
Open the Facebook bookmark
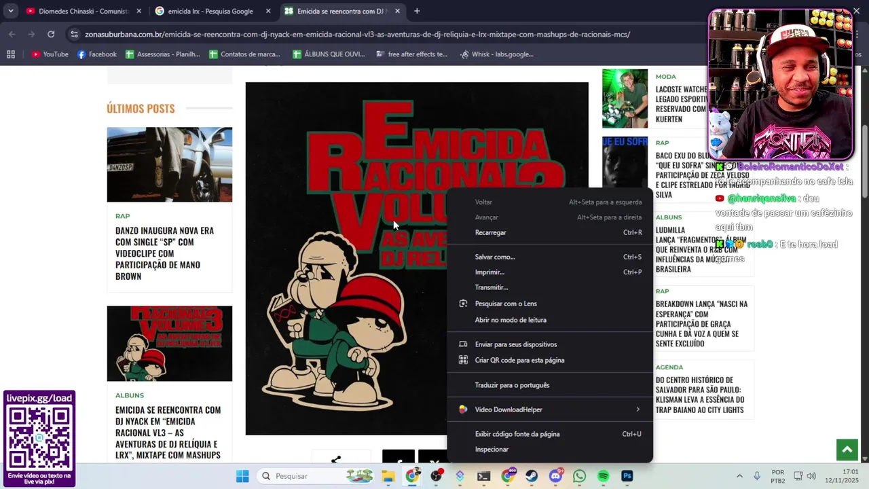(x=97, y=54)
